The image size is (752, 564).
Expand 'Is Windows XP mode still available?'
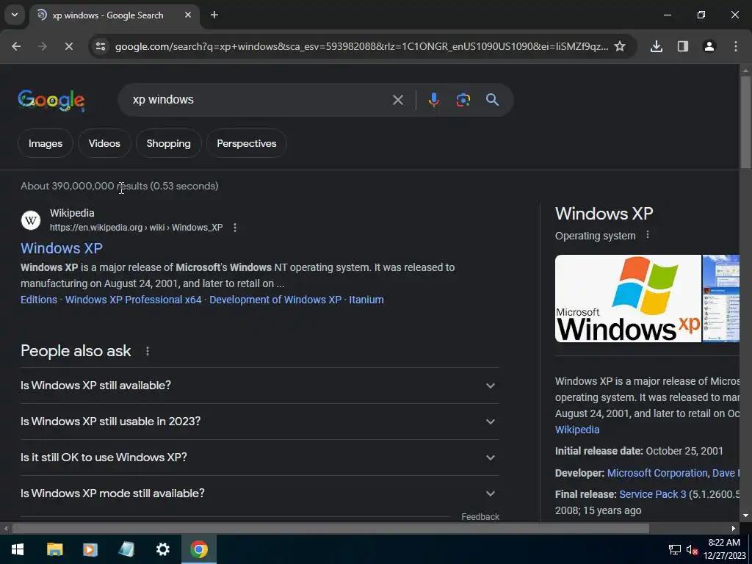pos(259,493)
